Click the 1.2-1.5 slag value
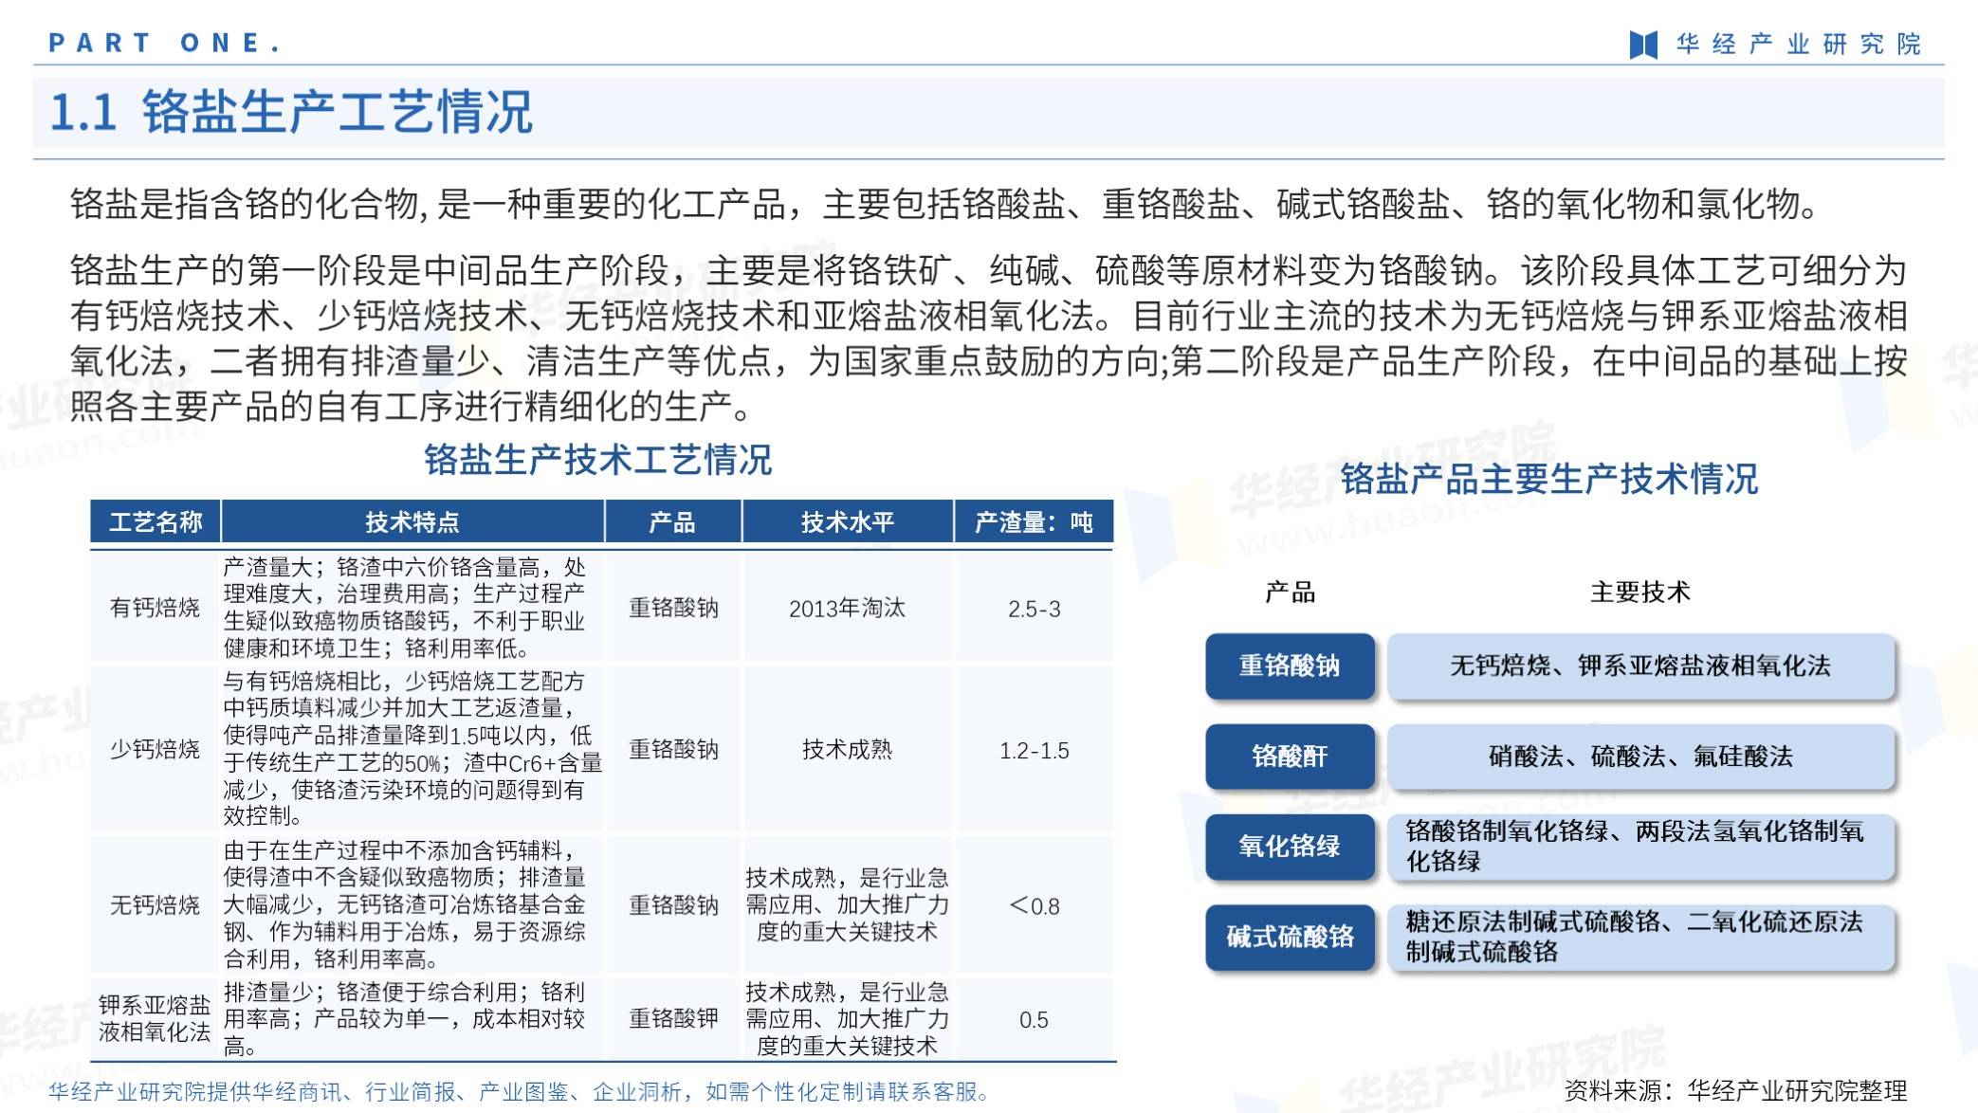The width and height of the screenshot is (1978, 1113). (x=1034, y=751)
